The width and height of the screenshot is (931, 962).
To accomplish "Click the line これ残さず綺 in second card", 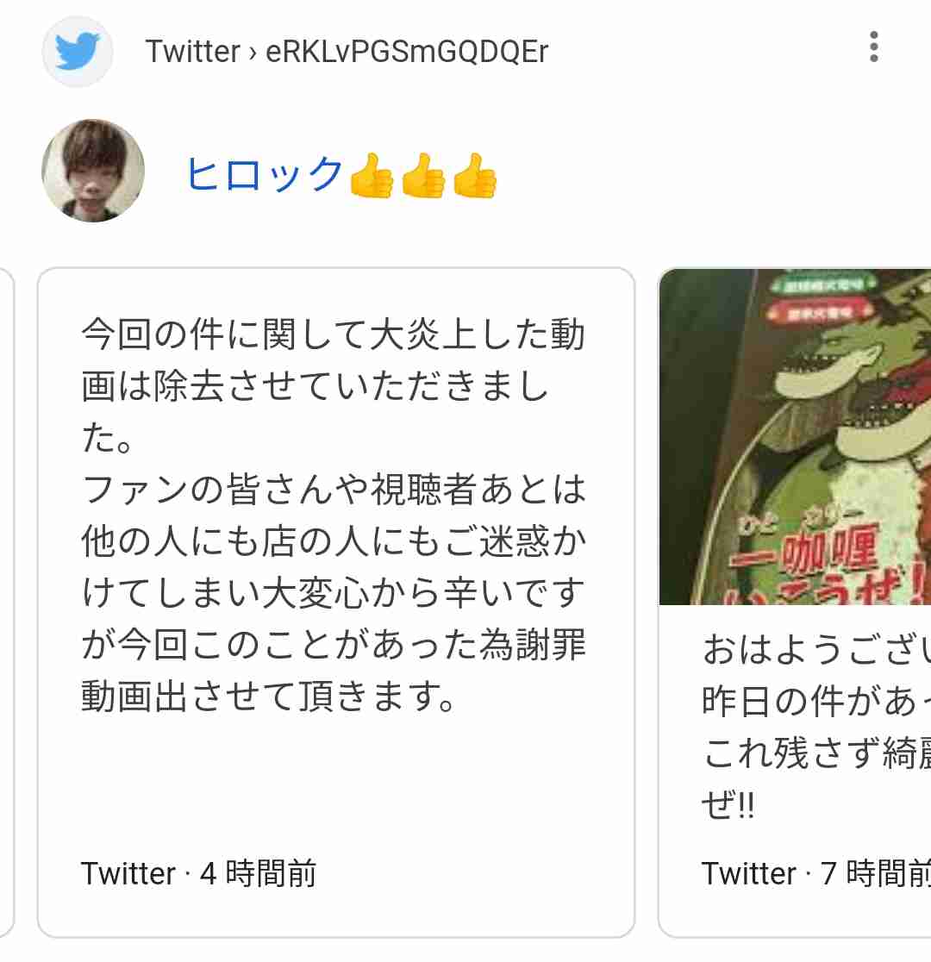I will (816, 753).
